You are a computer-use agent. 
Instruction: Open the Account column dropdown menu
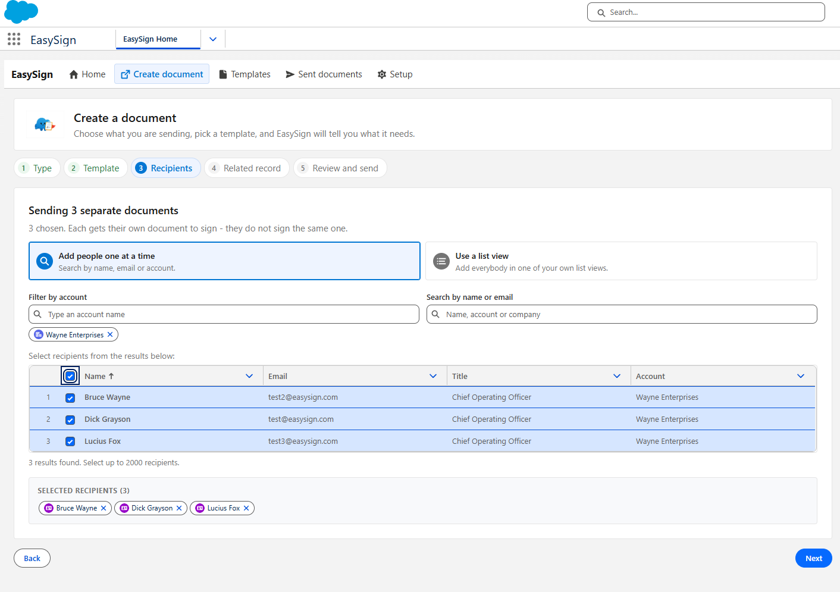(801, 376)
